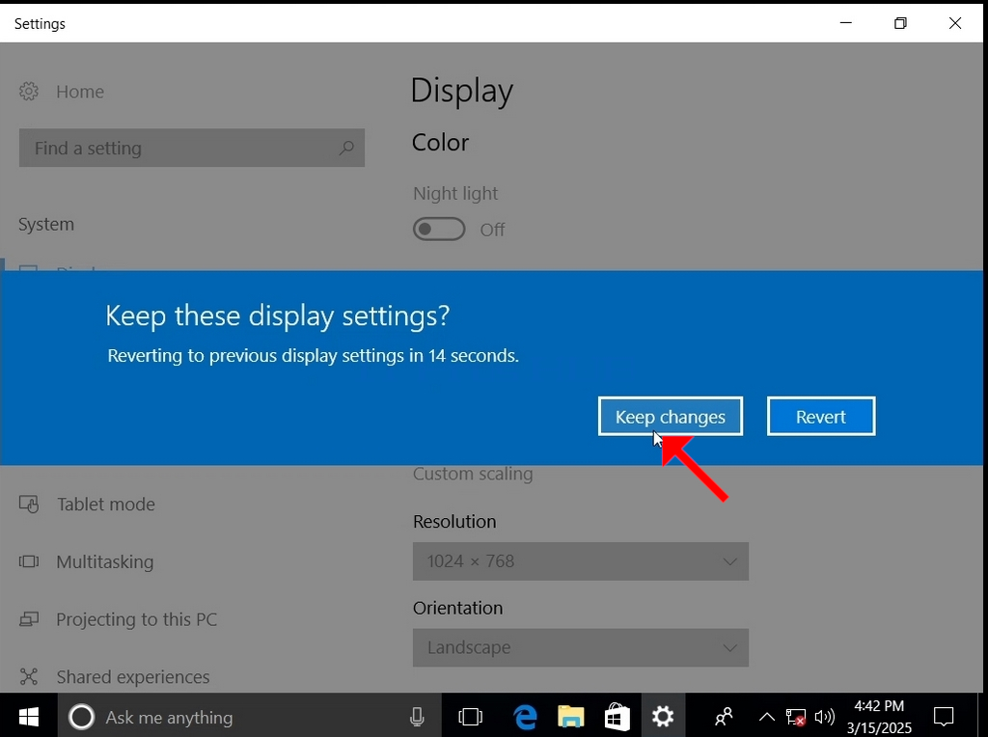Image resolution: width=988 pixels, height=737 pixels.
Task: Minimize the Settings window
Action: pyautogui.click(x=846, y=23)
